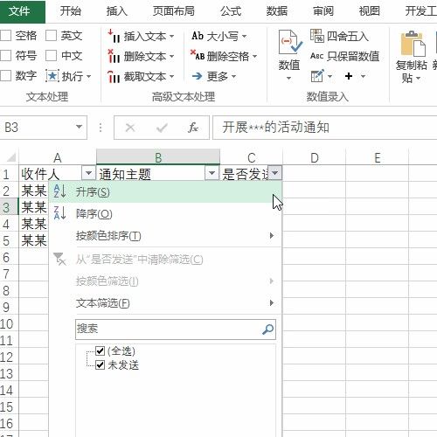
Task: Open the 收件人 filter dropdown
Action: point(88,173)
